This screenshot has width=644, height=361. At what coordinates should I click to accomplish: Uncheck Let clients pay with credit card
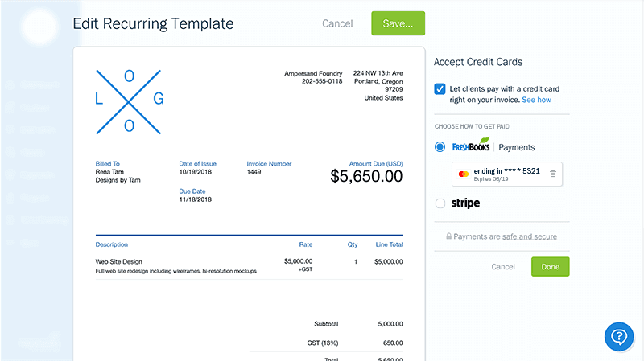[440, 89]
